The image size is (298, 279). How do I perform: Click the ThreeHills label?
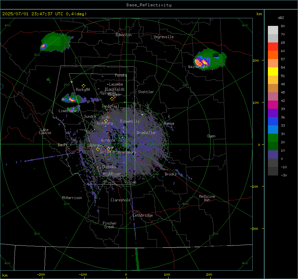[x=129, y=121]
